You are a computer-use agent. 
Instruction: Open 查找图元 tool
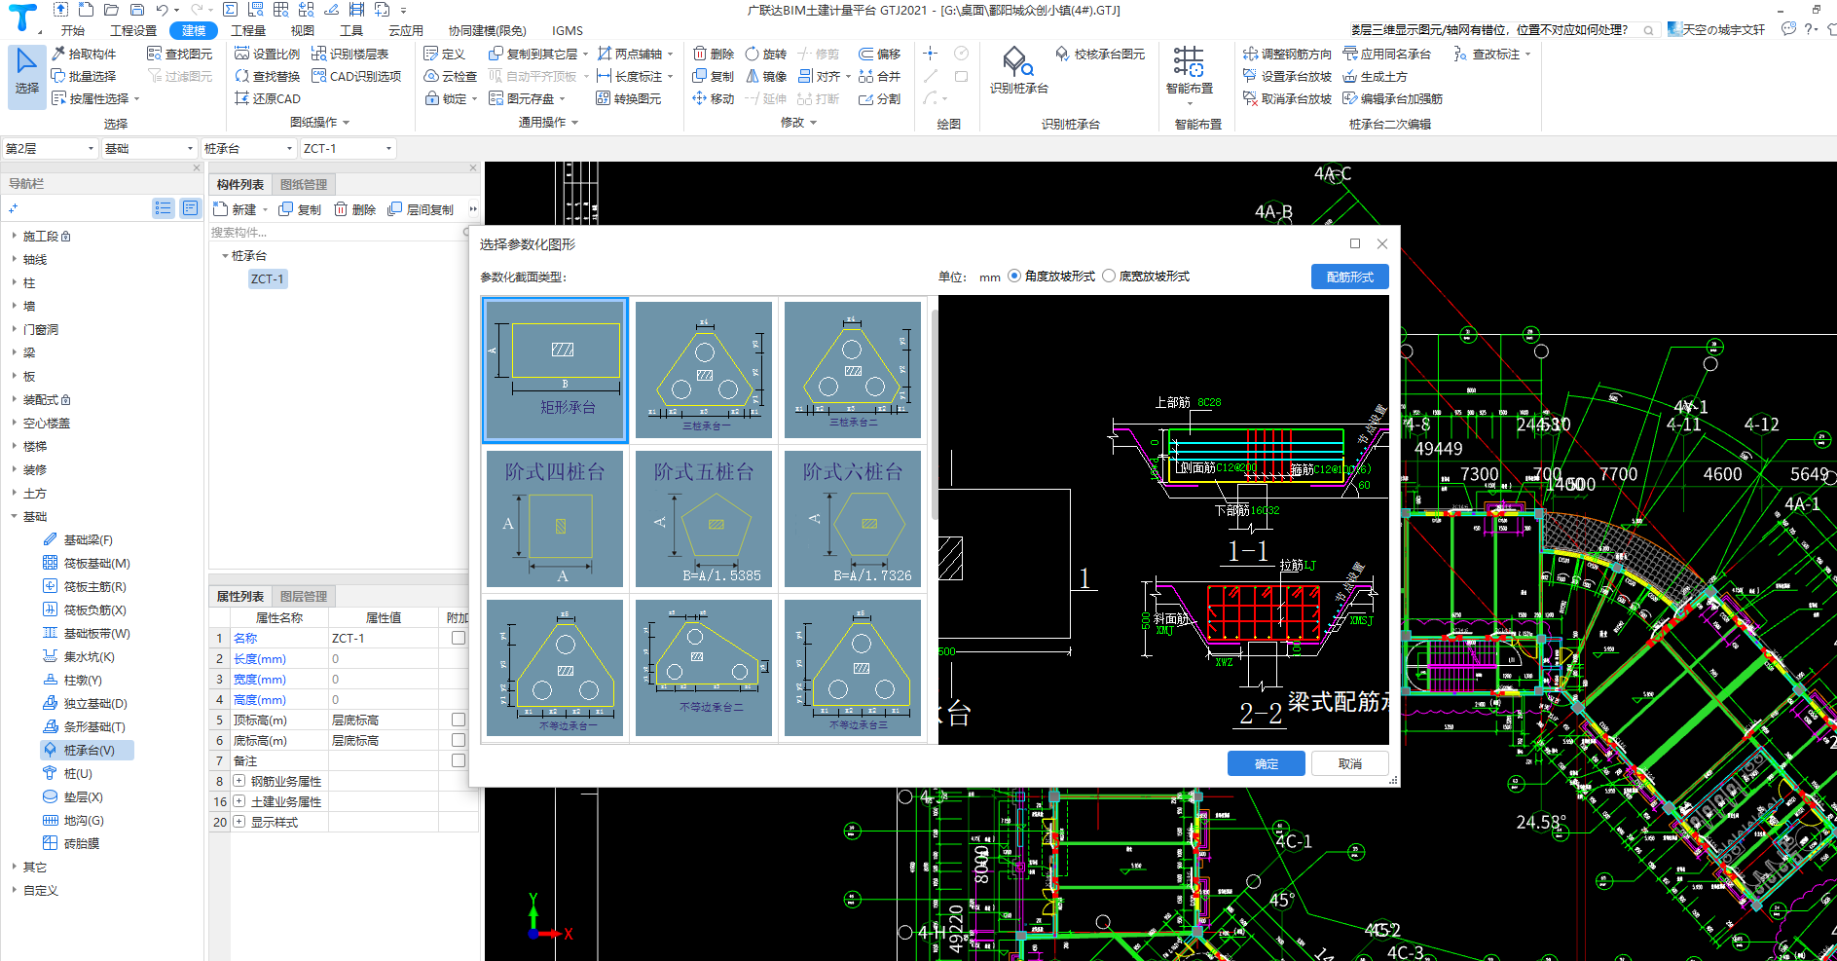179,55
